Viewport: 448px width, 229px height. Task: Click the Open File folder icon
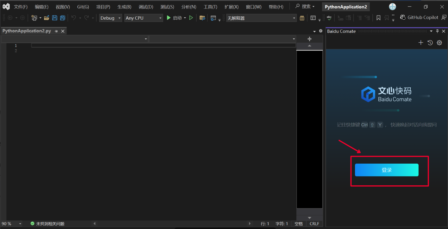47,18
